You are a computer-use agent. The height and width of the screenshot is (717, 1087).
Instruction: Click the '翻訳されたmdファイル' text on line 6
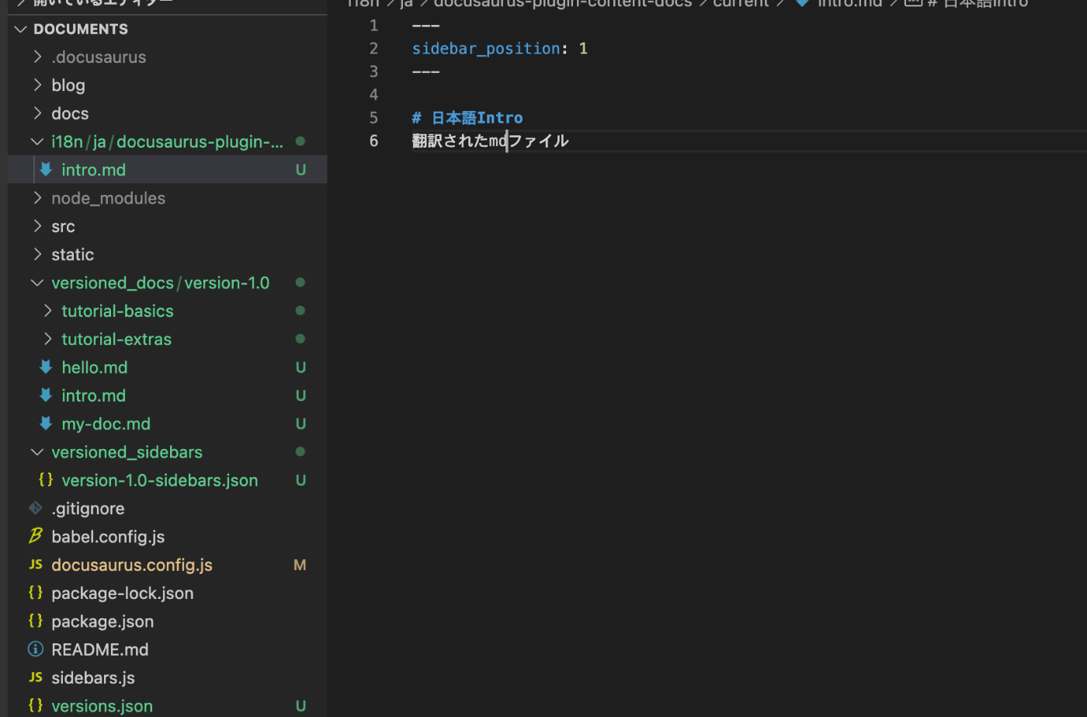point(491,141)
